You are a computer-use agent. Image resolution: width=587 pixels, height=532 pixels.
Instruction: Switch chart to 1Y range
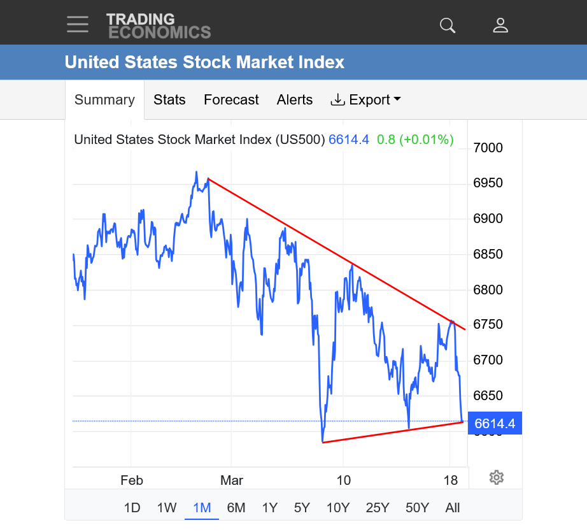pyautogui.click(x=269, y=508)
